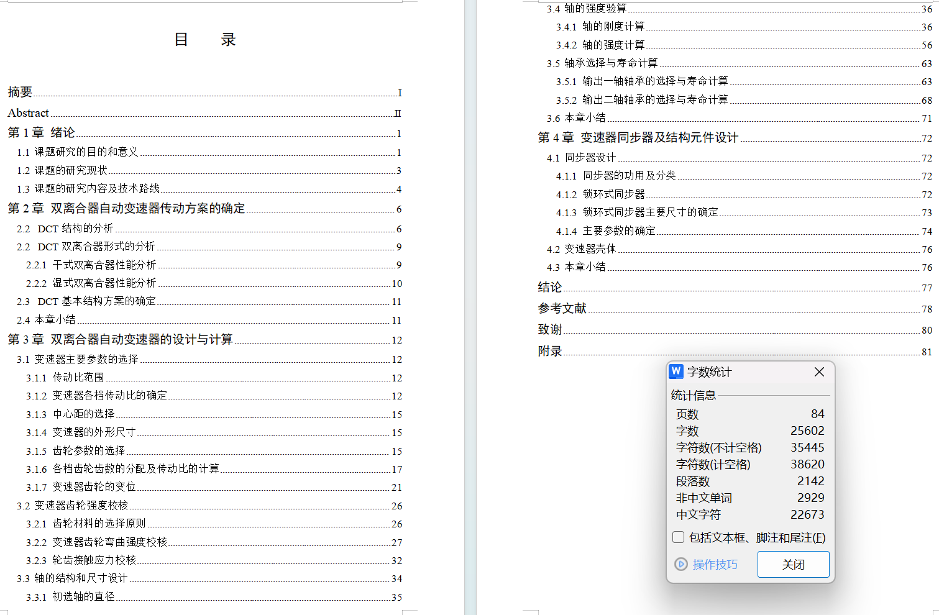The image size is (939, 615).
Task: Open entry 3.5.1 输出一轴轴承的选择与寿命计算
Action: pyautogui.click(x=744, y=81)
